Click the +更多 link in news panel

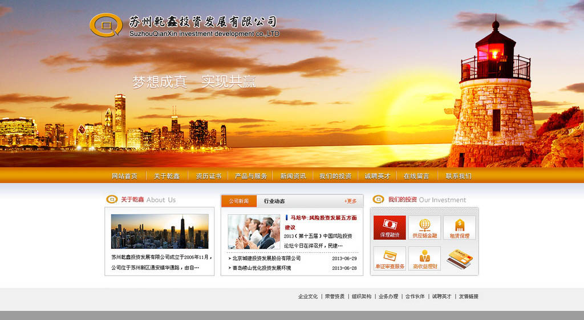[351, 201]
